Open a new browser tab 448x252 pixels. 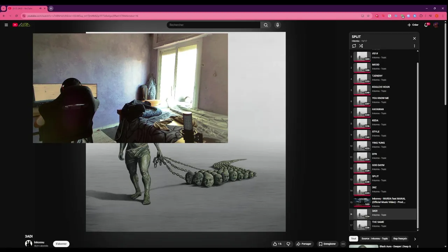[x=51, y=8]
